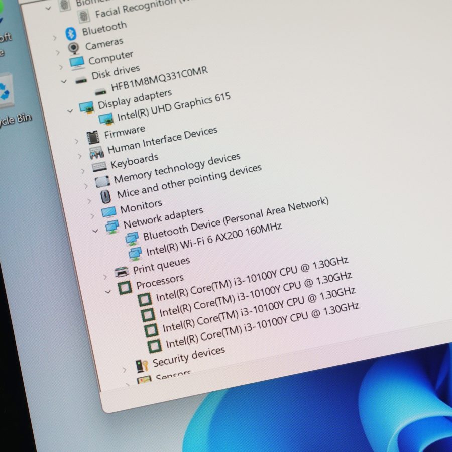The height and width of the screenshot is (452, 452).
Task: Select the Human Interface Devices label
Action: tap(162, 141)
